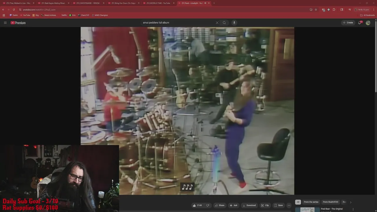377x212 pixels.
Task: Close the GHOSTEMANE - VENOM tab
Action: point(103,3)
